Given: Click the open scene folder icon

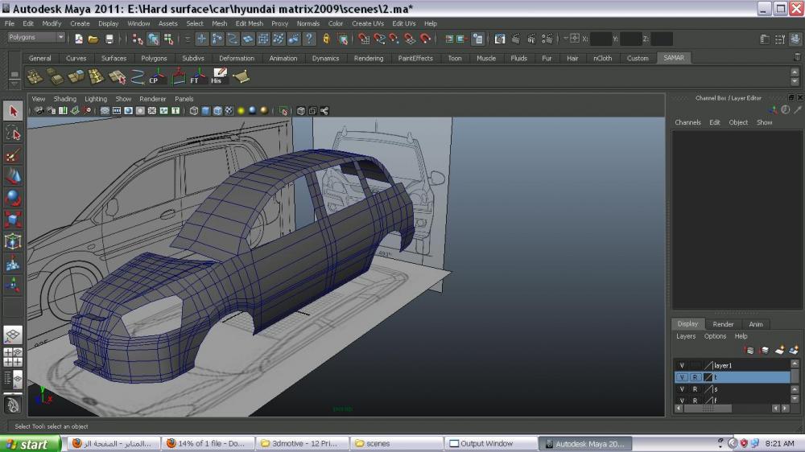Looking at the screenshot, I should [93, 39].
